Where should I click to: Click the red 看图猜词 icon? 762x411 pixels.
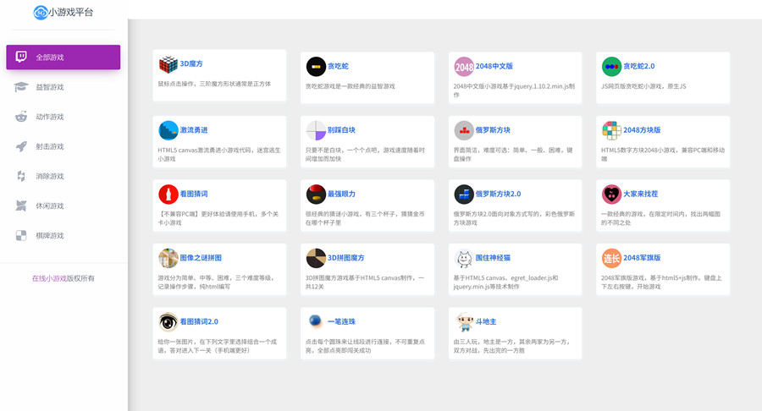(168, 194)
